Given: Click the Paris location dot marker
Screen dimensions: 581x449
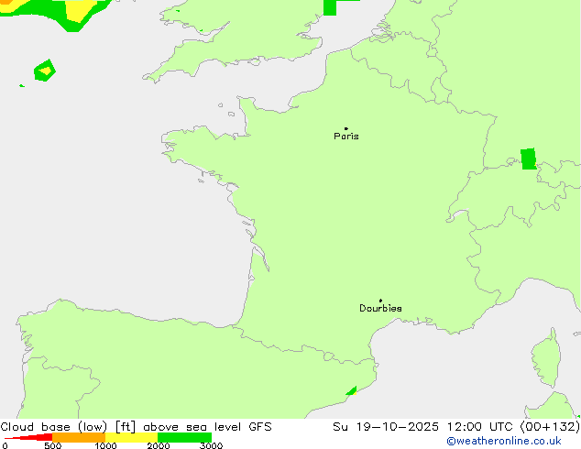Looking at the screenshot, I should point(346,128).
